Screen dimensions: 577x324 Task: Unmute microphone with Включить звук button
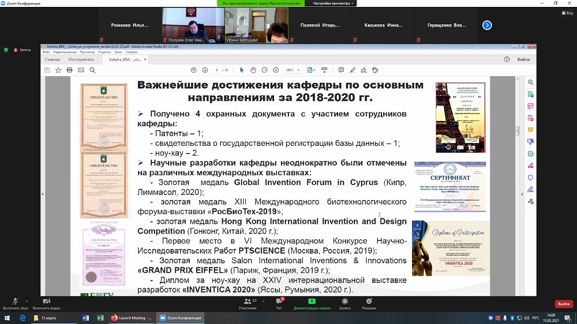point(16,303)
